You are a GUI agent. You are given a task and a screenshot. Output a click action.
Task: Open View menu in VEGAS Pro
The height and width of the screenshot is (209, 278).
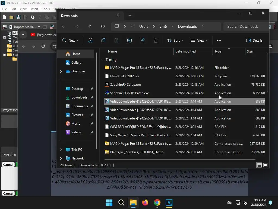coord(23,9)
